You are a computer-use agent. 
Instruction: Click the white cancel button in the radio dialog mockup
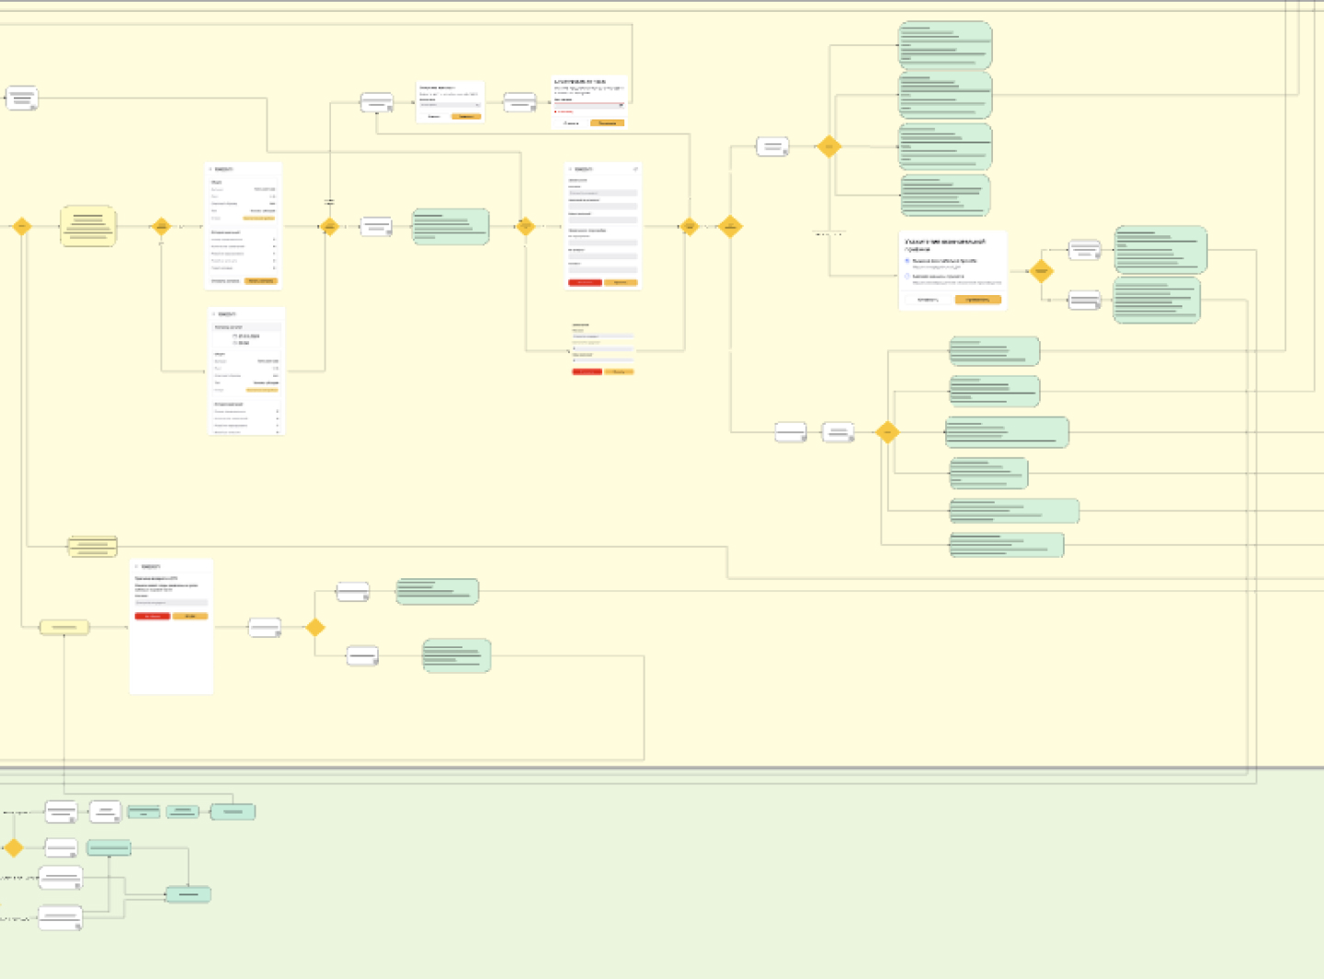click(x=928, y=300)
